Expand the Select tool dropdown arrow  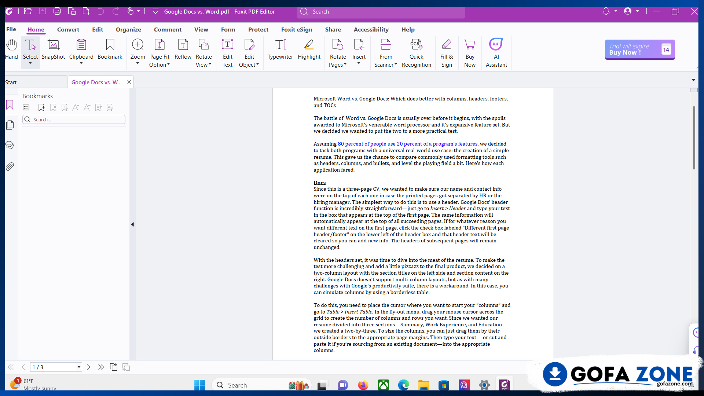pos(30,64)
